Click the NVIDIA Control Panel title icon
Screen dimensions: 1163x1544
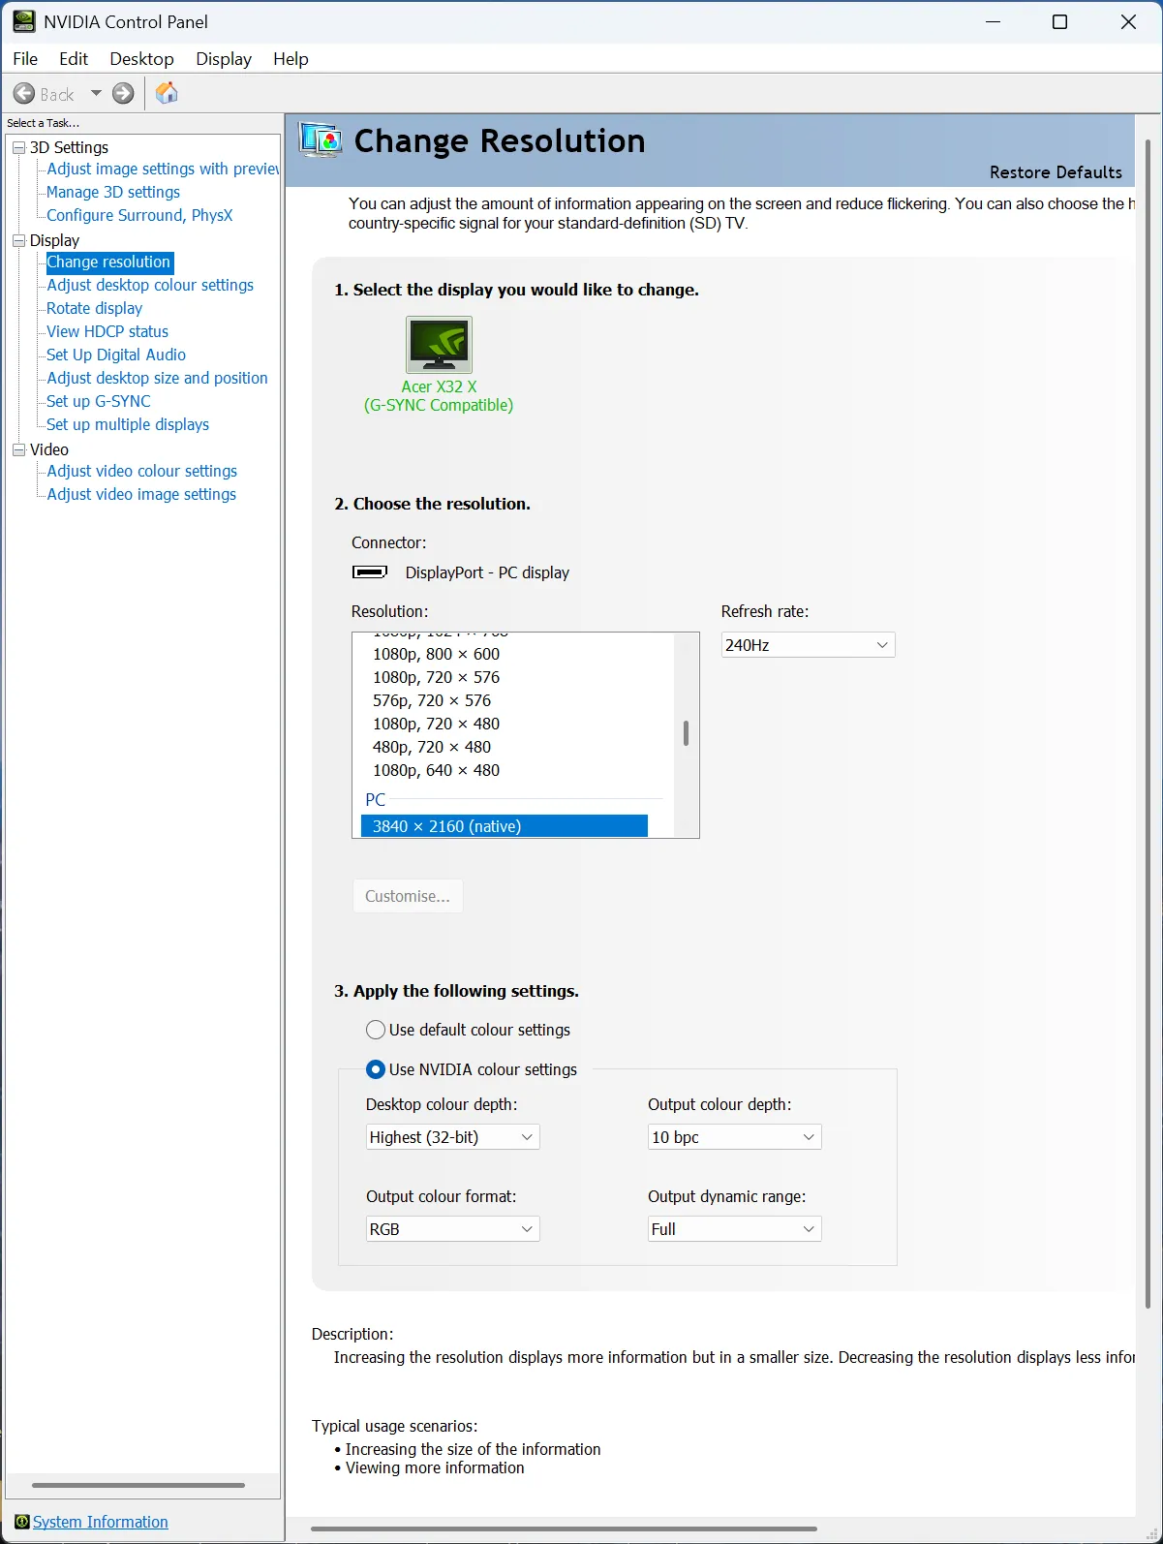[x=23, y=21]
